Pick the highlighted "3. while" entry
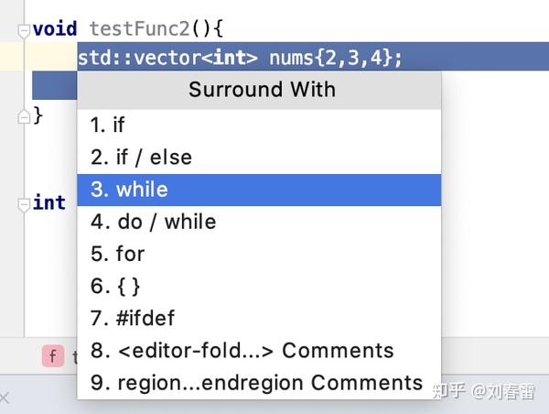This screenshot has height=414, width=549. coord(129,190)
